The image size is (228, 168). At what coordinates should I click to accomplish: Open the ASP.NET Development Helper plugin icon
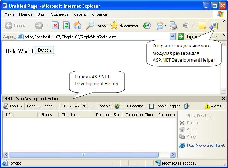point(214,25)
